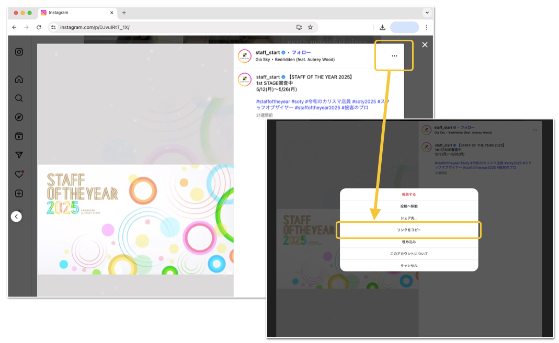
Task: Create a new post with plus icon
Action: 19,193
